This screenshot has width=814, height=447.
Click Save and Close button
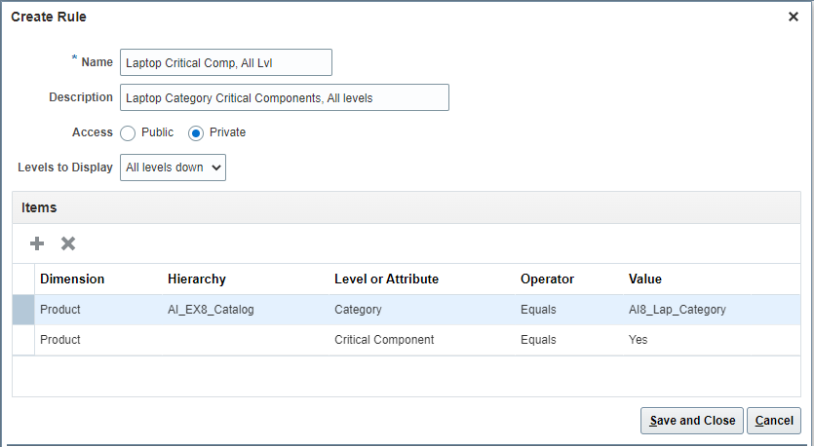(692, 421)
